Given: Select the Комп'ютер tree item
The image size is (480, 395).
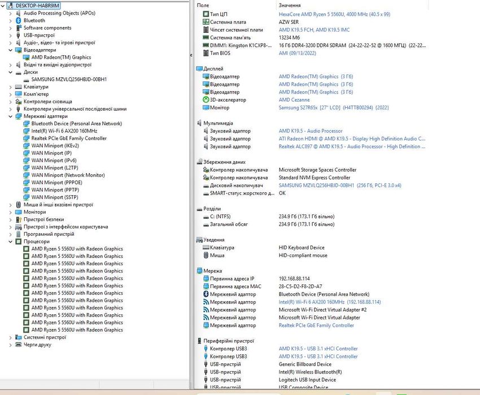Looking at the screenshot, I should (x=36, y=94).
